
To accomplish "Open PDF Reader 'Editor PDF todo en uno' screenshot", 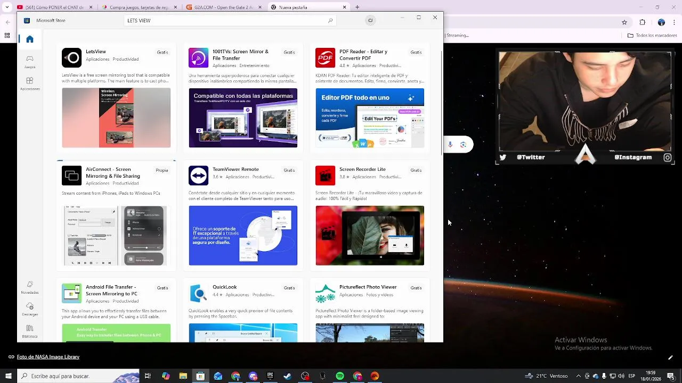I will (x=370, y=118).
